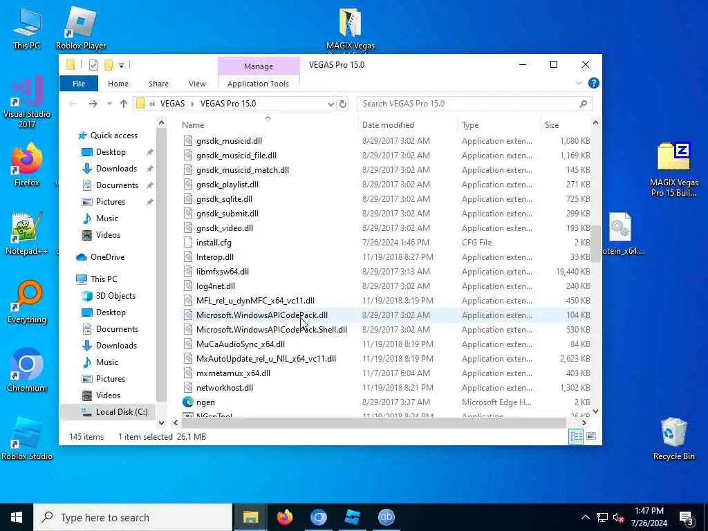Screen dimensions: 708x531
Task: Click Properties icon in quick access toolbar
Action: [93, 65]
